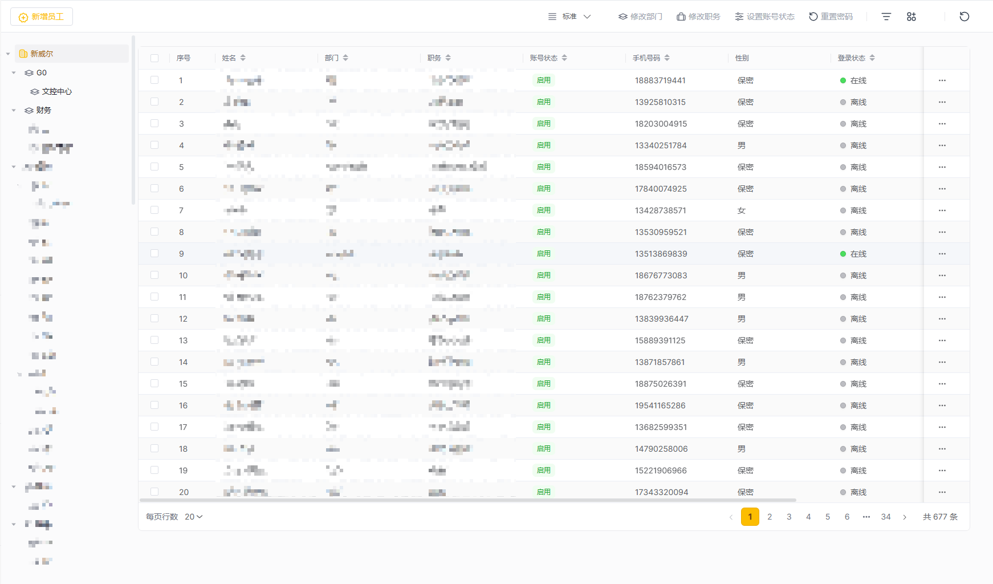
Task: Check the checkbox for row 16
Action: (154, 405)
